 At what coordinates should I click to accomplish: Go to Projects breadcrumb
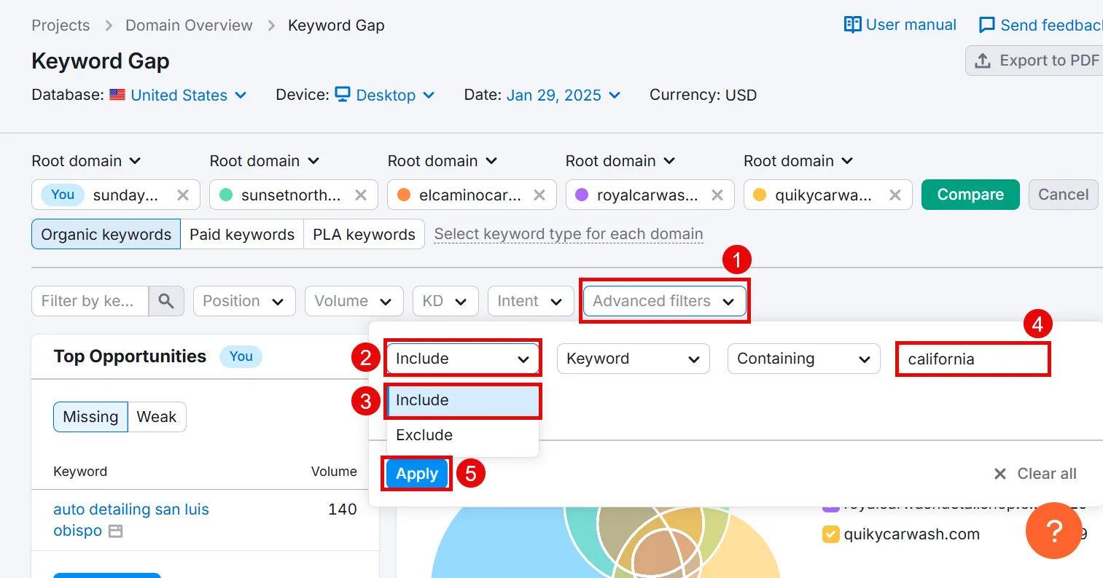point(61,26)
